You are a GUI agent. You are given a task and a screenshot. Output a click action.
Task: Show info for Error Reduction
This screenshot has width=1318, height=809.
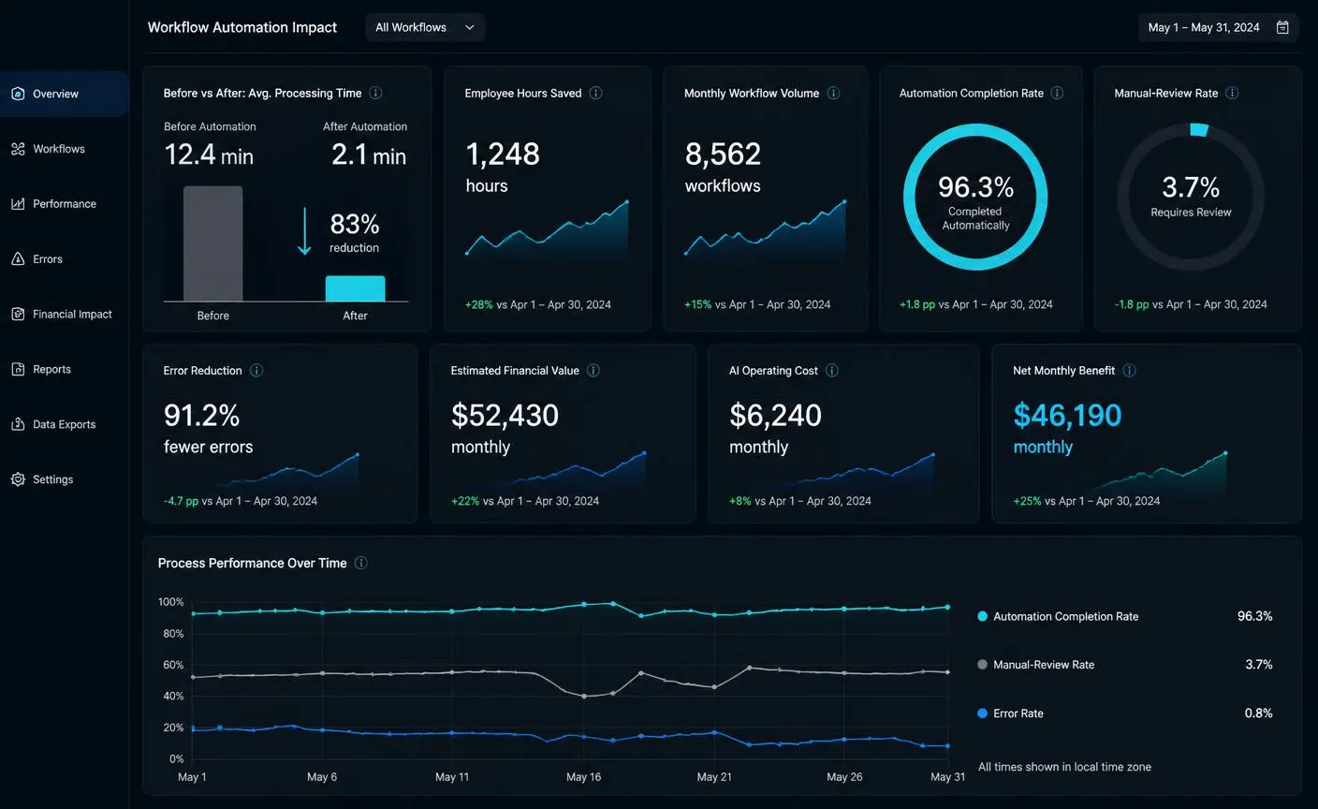[256, 371]
